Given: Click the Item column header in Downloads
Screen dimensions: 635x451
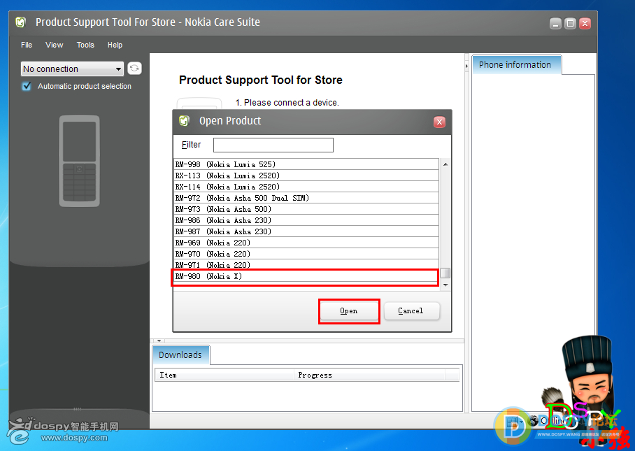Looking at the screenshot, I should [224, 375].
